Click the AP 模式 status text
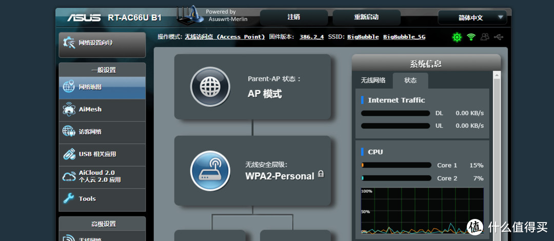 click(x=265, y=94)
